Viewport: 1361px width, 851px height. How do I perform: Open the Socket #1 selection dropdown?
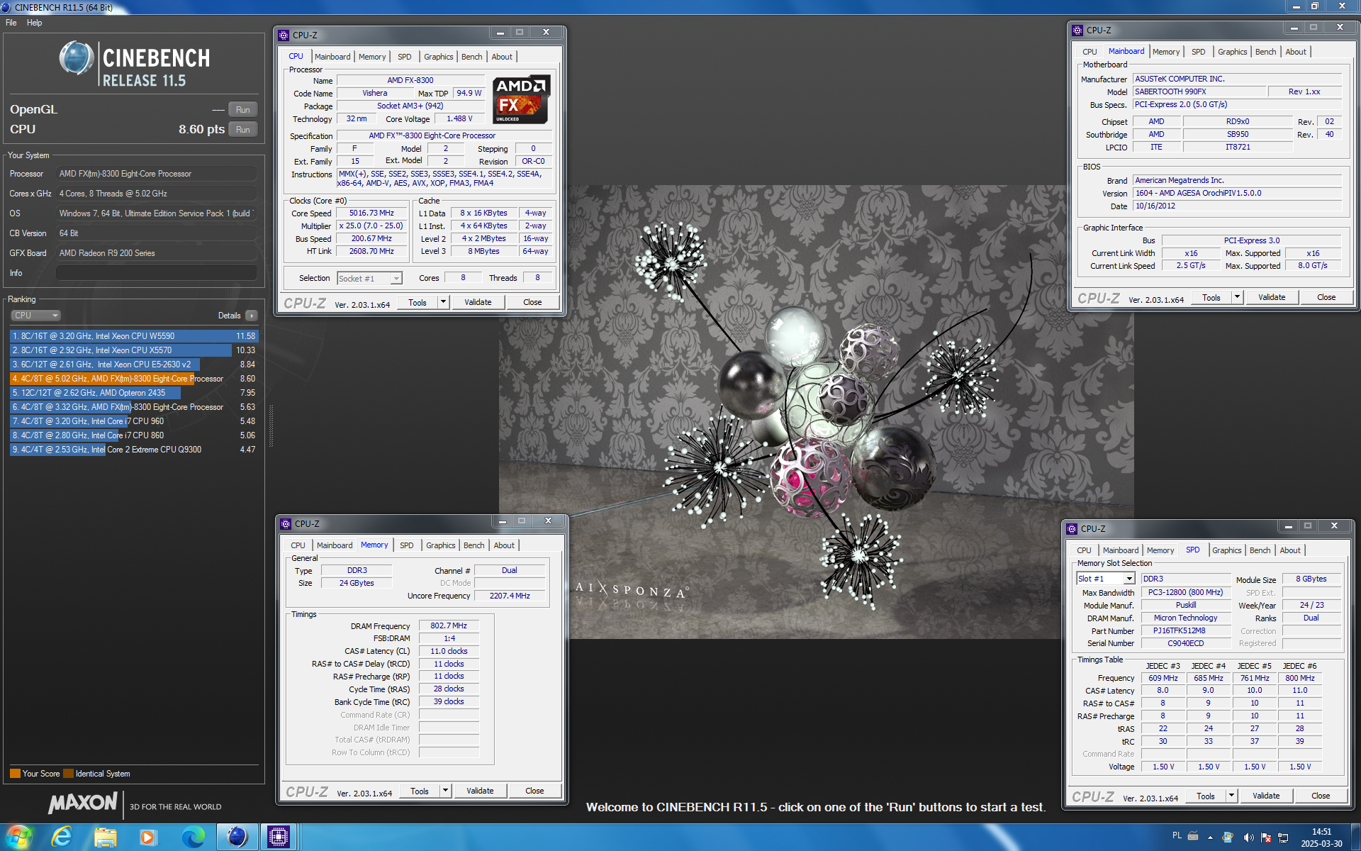point(369,279)
